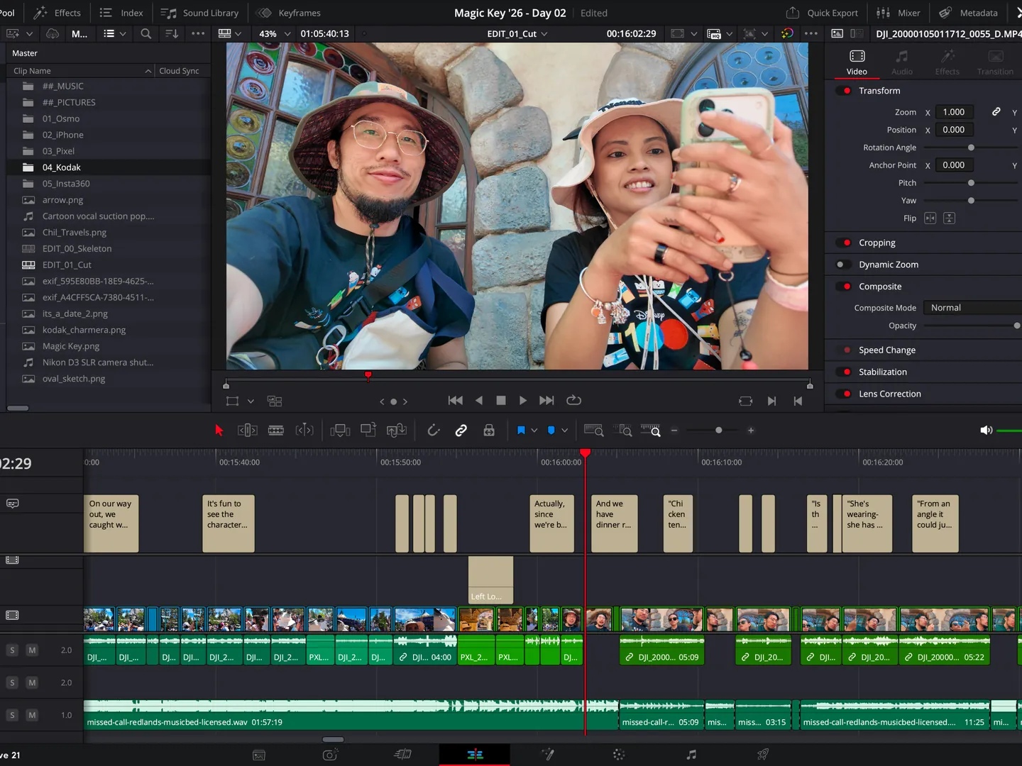Open the 43% viewer zoom dropdown
The image size is (1022, 766).
click(x=275, y=33)
